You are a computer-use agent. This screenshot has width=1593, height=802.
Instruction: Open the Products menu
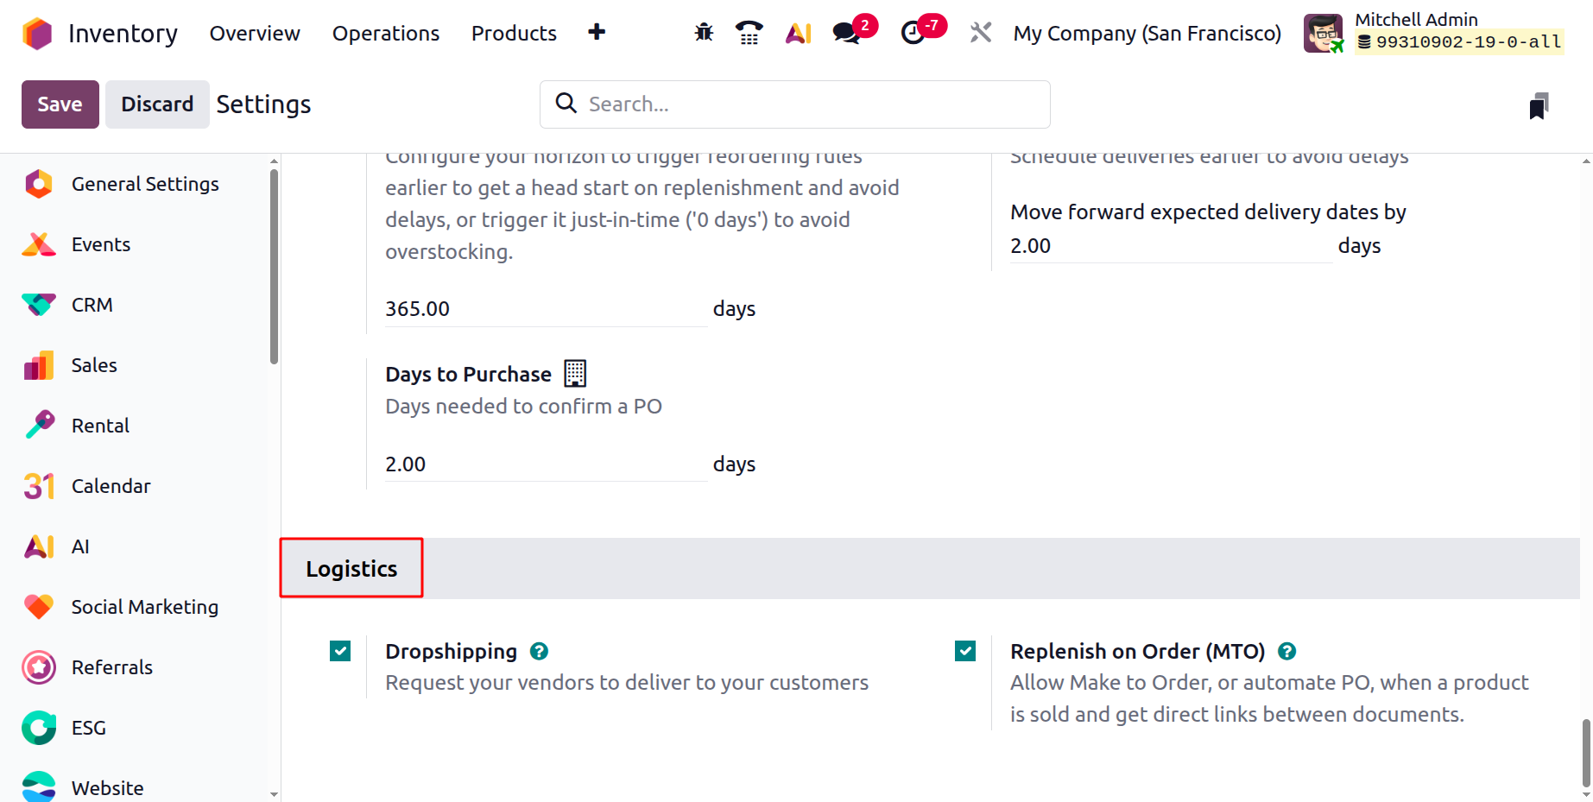pyautogui.click(x=514, y=34)
